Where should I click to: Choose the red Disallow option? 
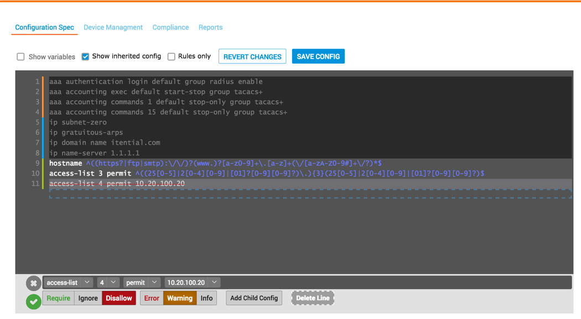(x=119, y=298)
